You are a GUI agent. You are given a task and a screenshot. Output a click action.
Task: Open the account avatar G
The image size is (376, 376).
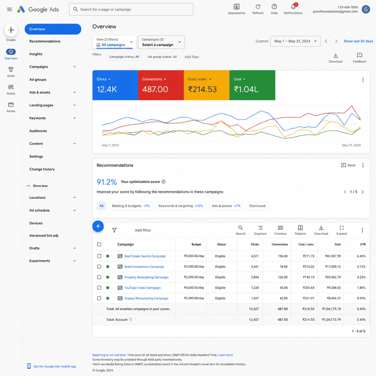[366, 9]
